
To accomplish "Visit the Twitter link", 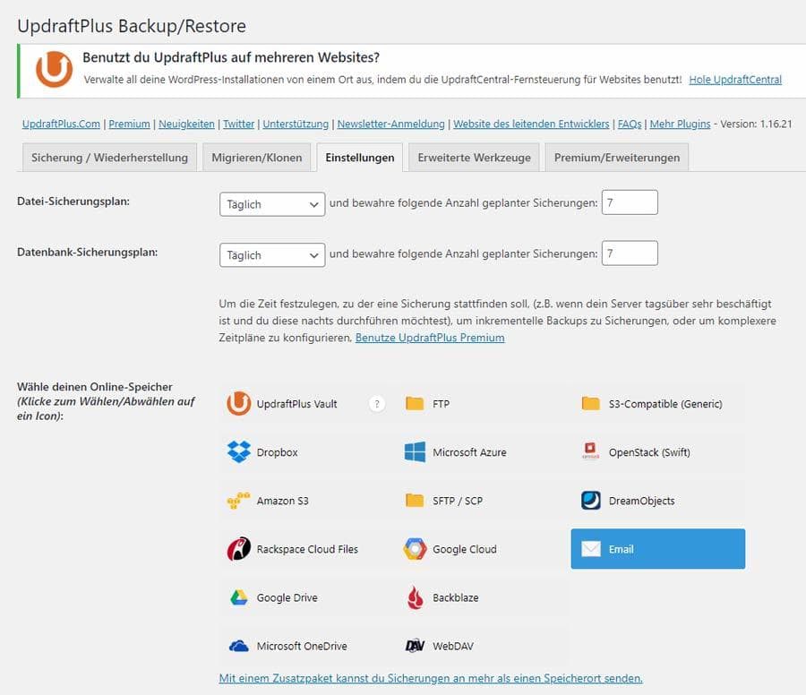I will tap(238, 124).
